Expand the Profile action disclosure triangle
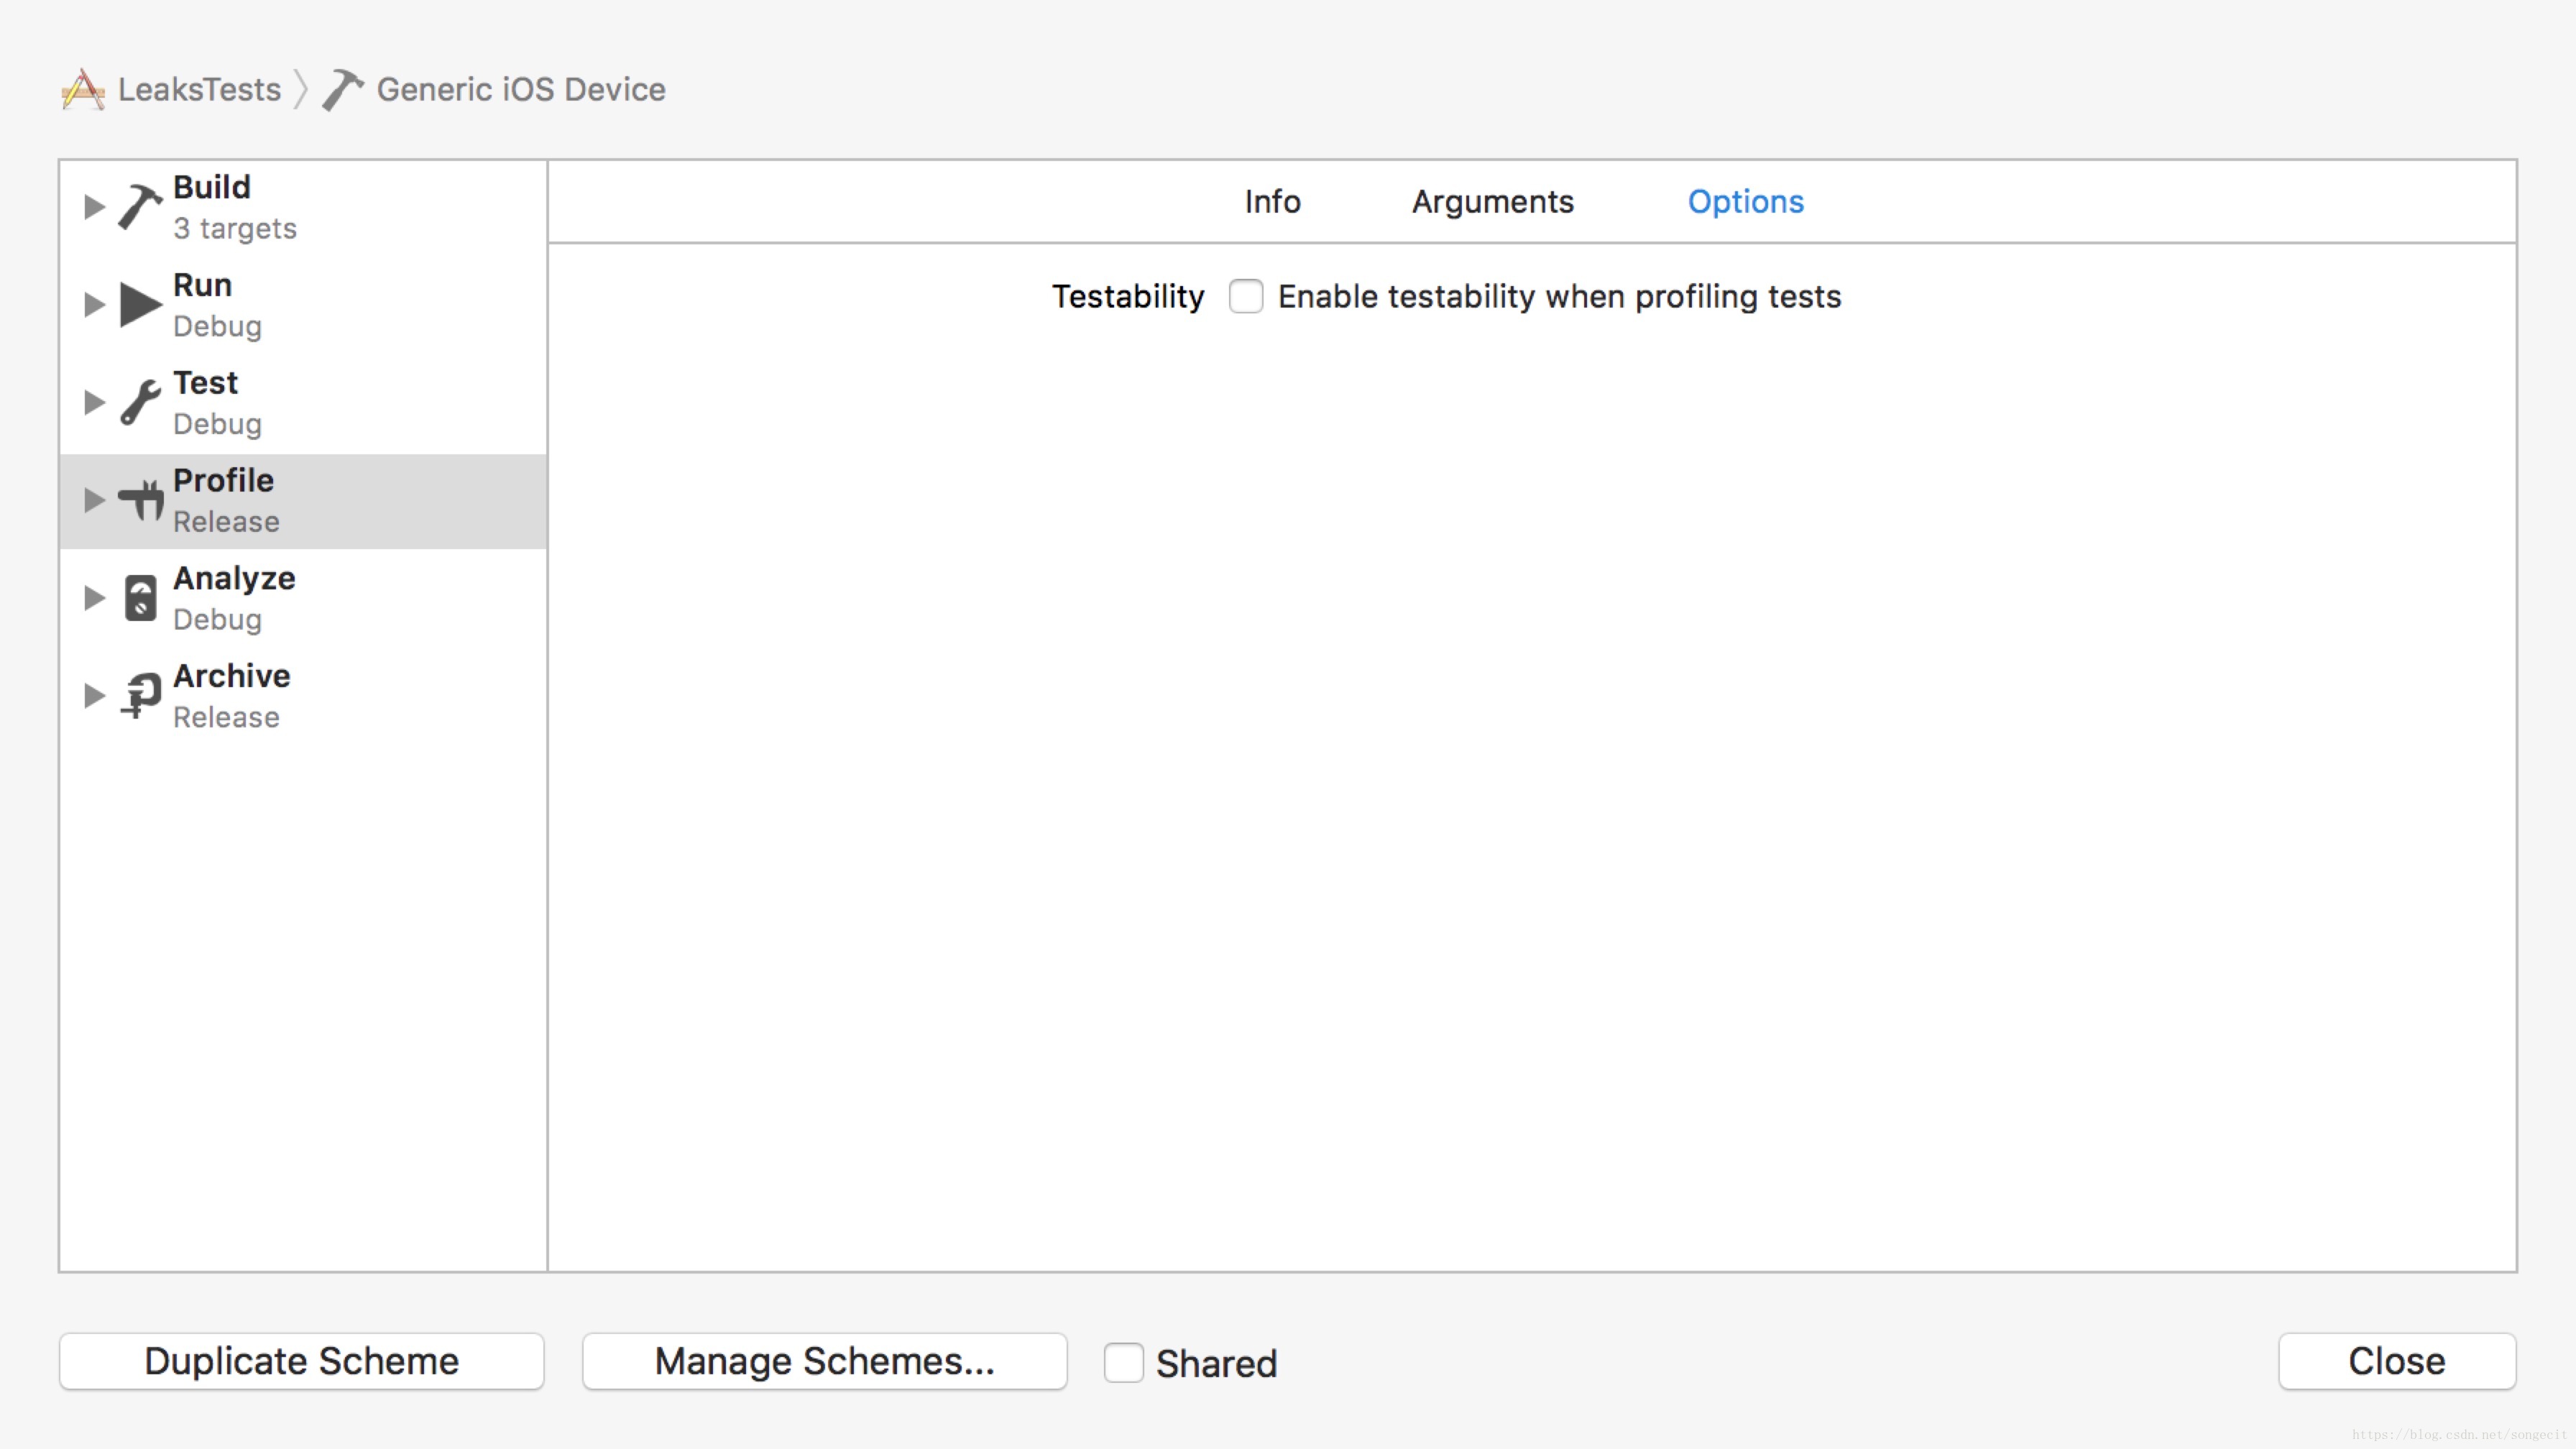Image resolution: width=2576 pixels, height=1449 pixels. coord(94,500)
